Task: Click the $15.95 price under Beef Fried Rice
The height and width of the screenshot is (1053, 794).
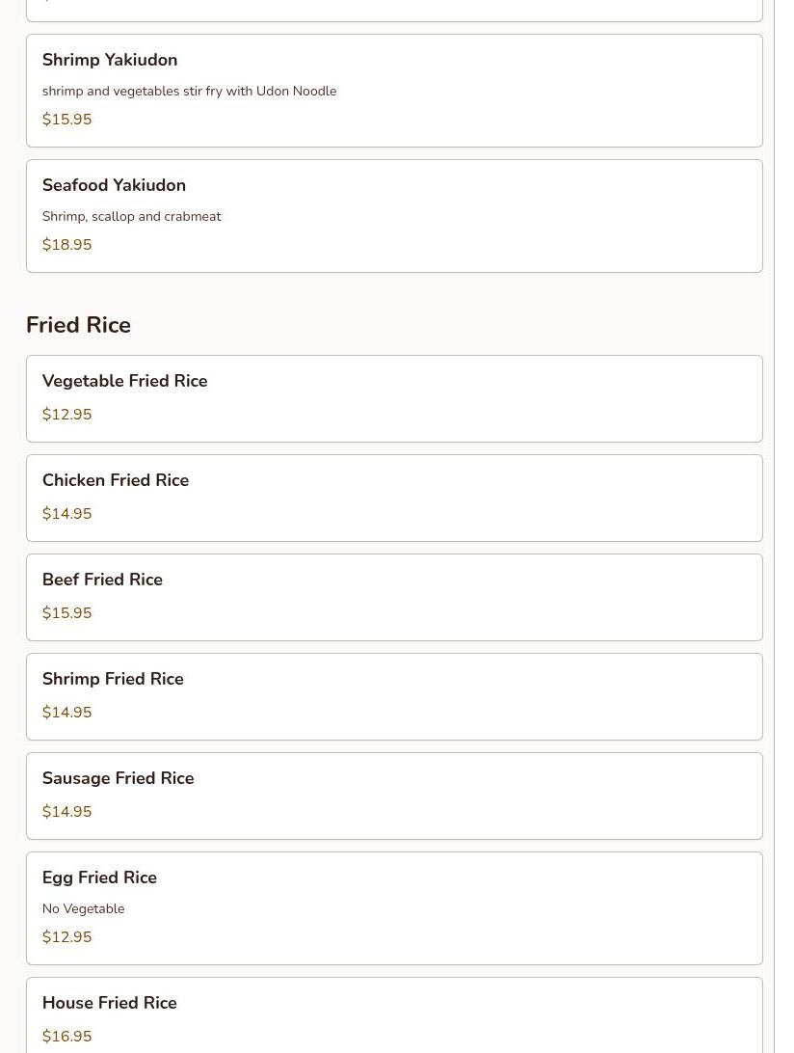Action: pyautogui.click(x=67, y=613)
